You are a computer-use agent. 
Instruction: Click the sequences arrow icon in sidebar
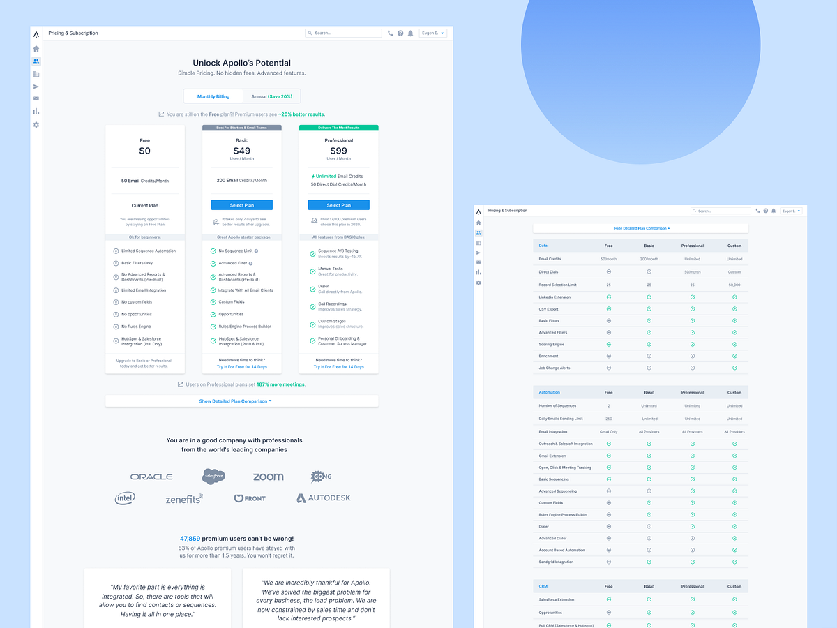(36, 86)
